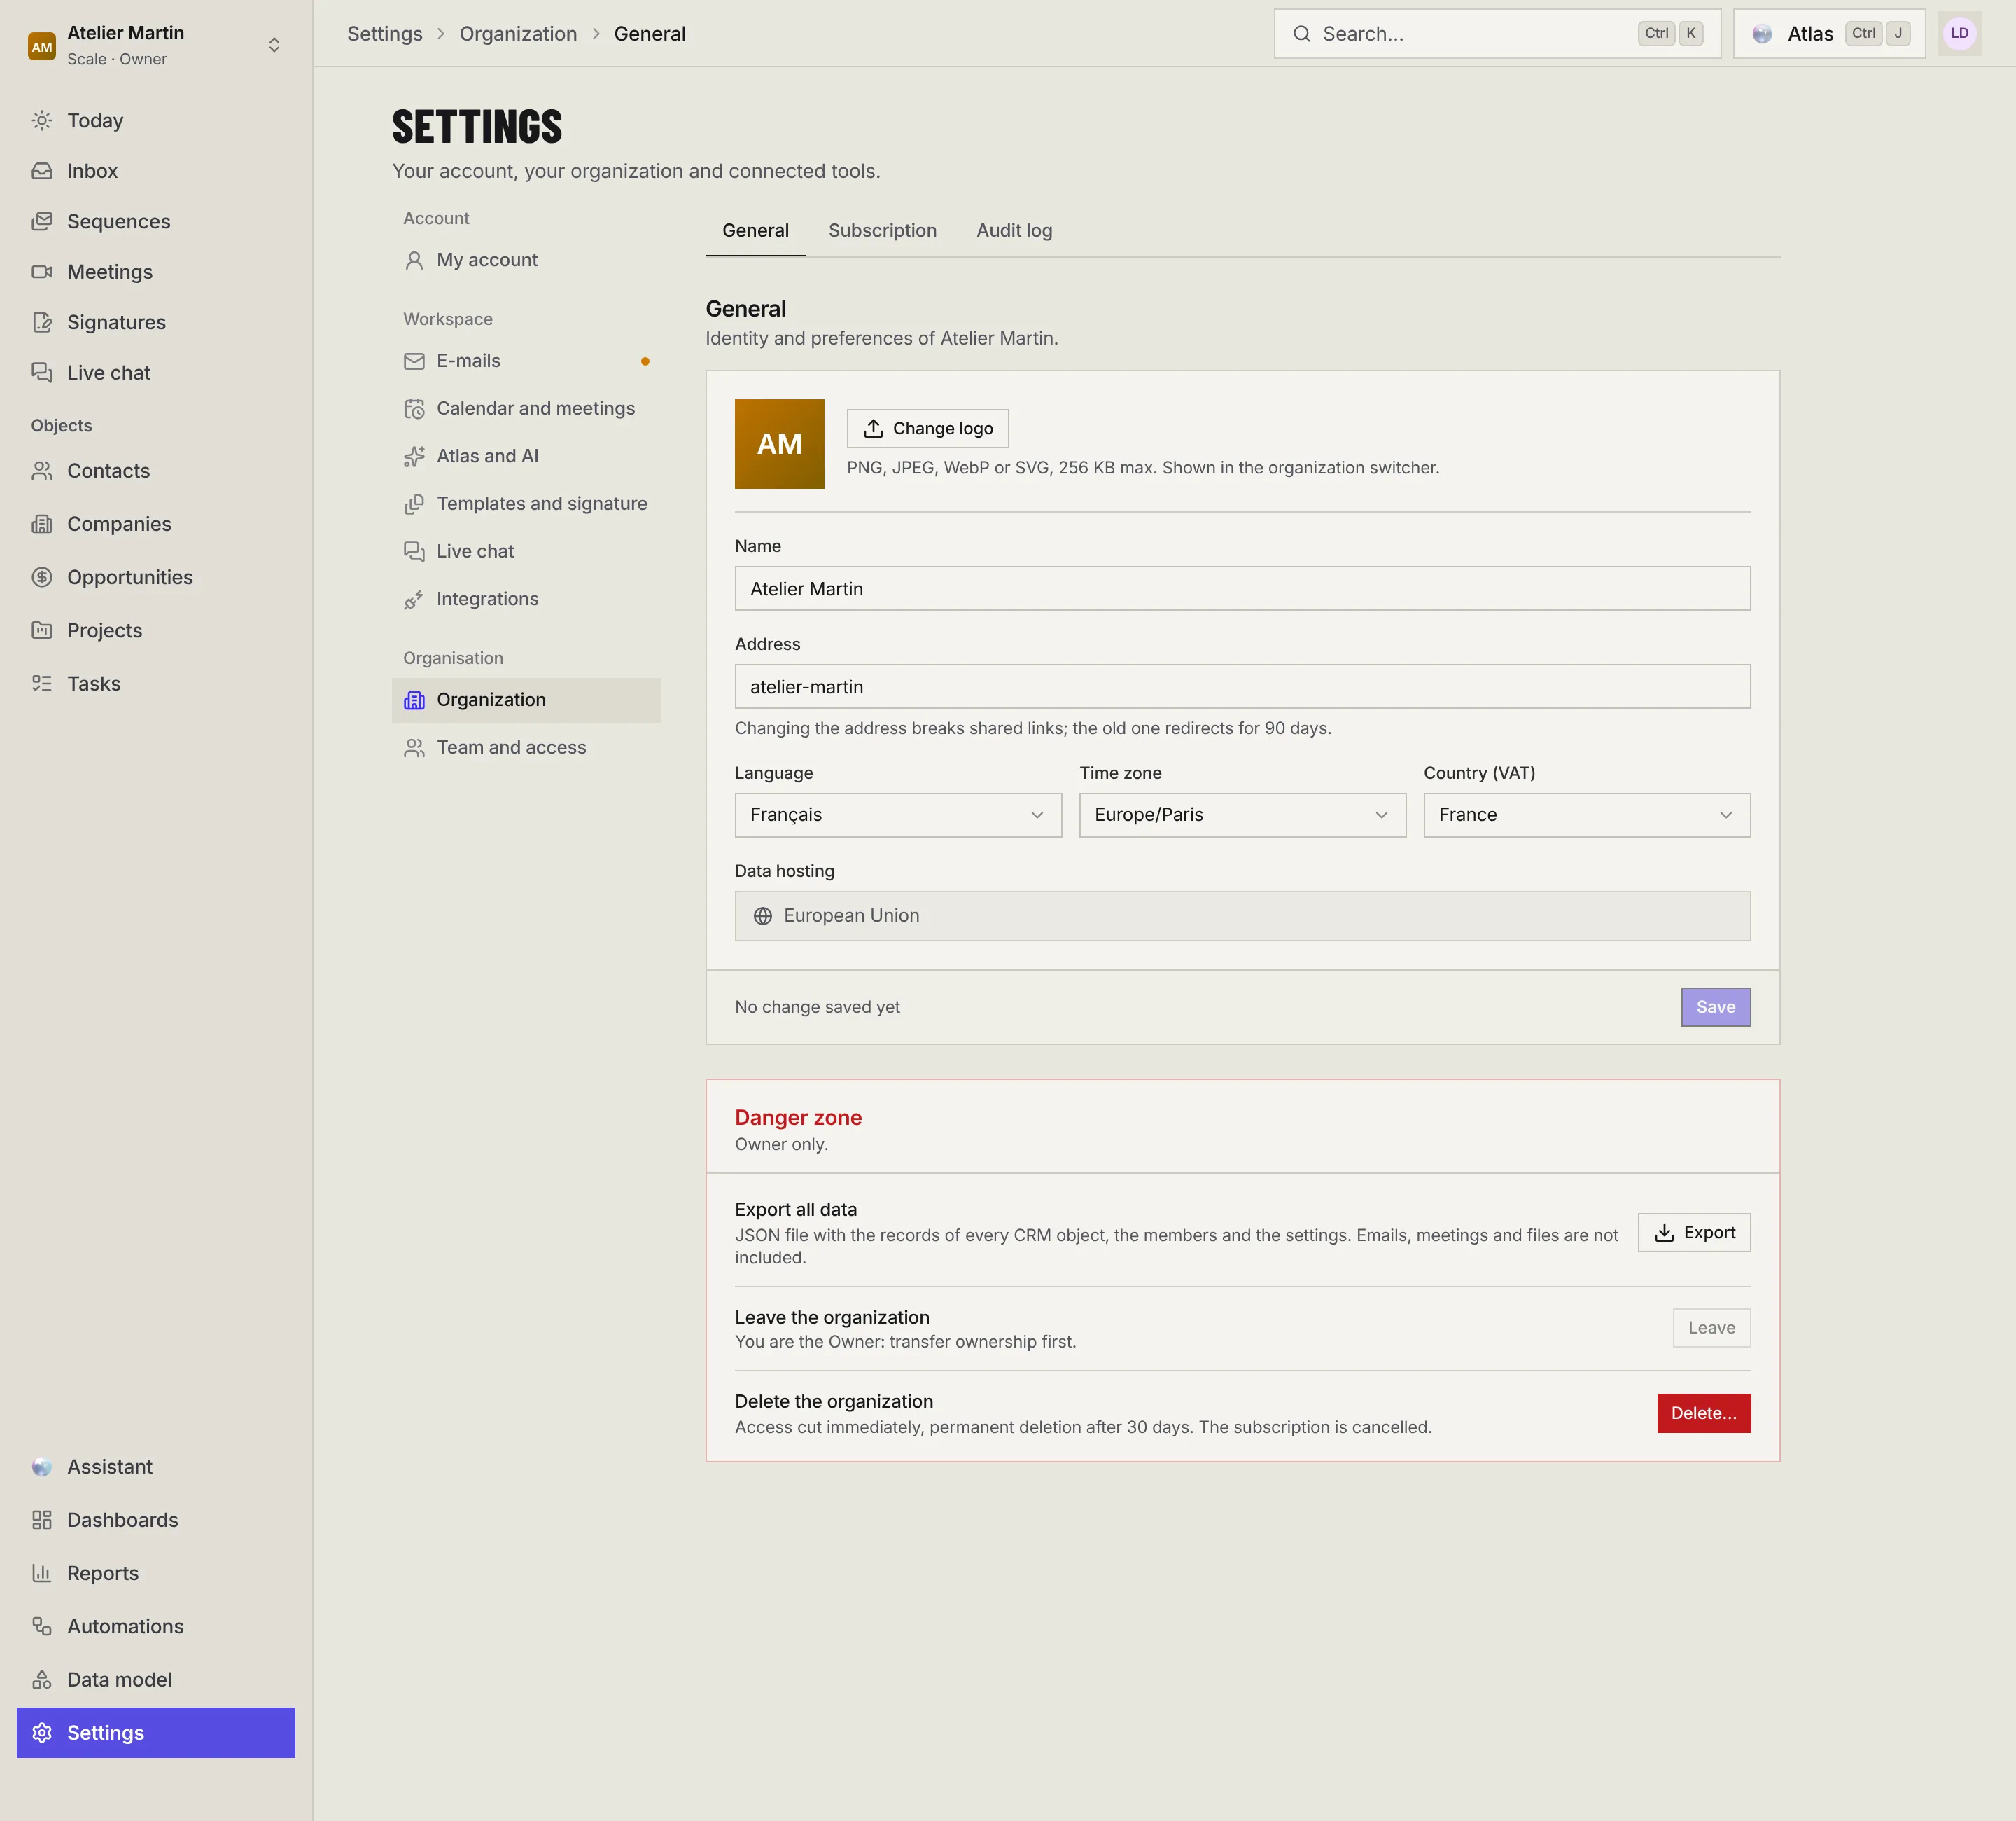Click the Opportunities dollar icon
This screenshot has width=2016, height=1821.
pyautogui.click(x=42, y=577)
